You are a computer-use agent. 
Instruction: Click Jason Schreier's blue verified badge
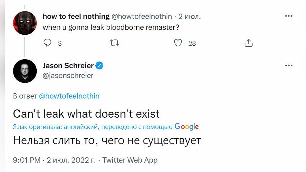click(x=99, y=66)
